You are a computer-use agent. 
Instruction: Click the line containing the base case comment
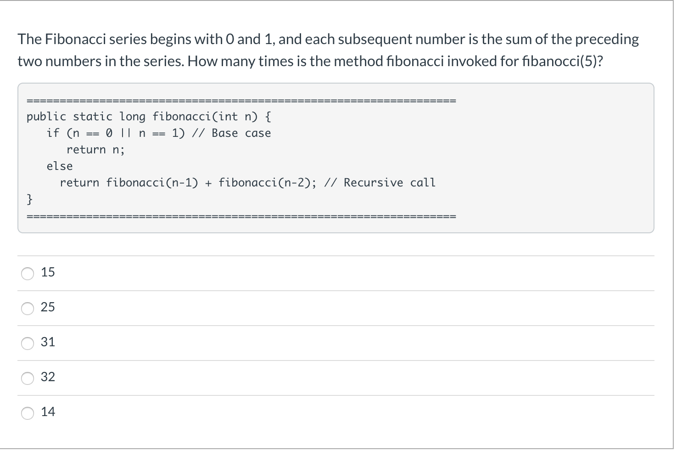159,133
